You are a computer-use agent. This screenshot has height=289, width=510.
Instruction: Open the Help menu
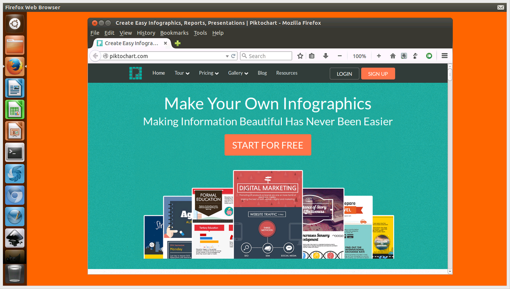click(218, 33)
